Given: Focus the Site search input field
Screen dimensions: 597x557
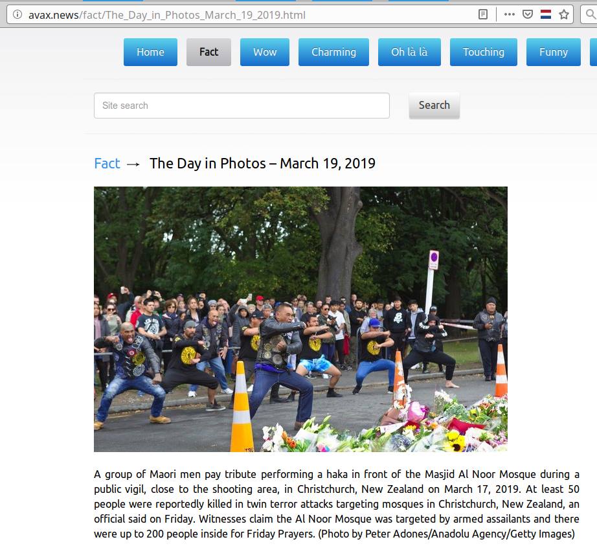Looking at the screenshot, I should [242, 106].
